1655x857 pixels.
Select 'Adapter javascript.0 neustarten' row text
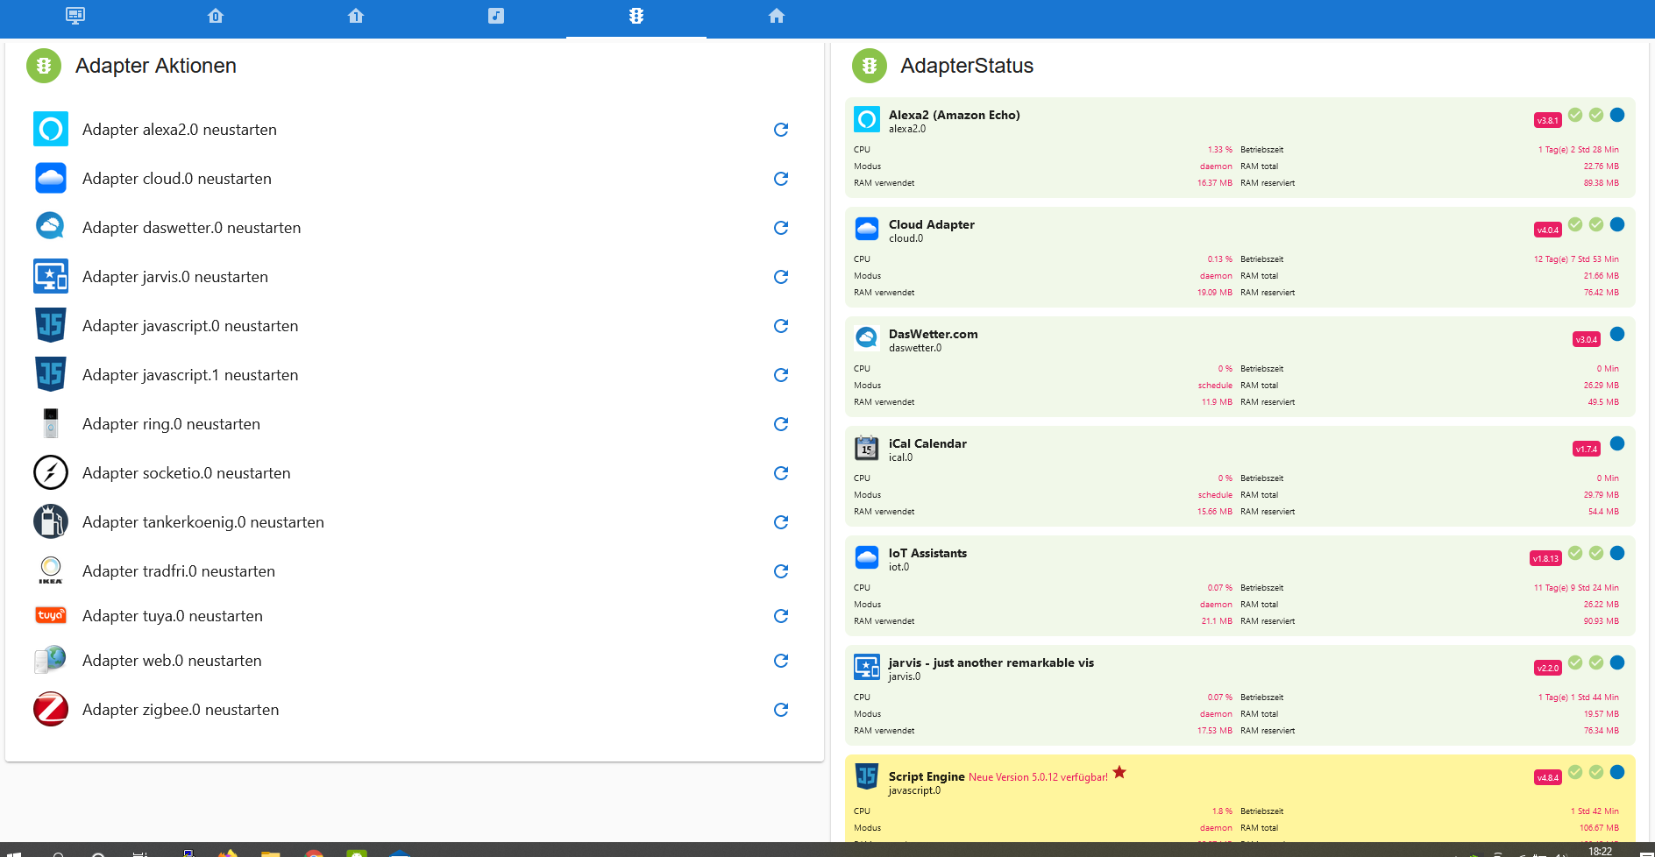point(190,326)
